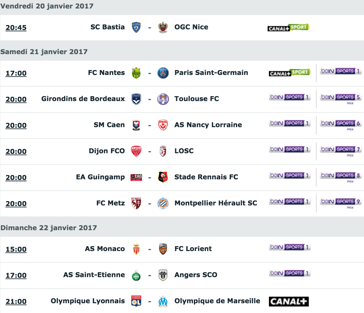Viewport: 364px width, 313px height.
Task: Select the Girondins de Bordeaux team name
Action: (x=83, y=99)
